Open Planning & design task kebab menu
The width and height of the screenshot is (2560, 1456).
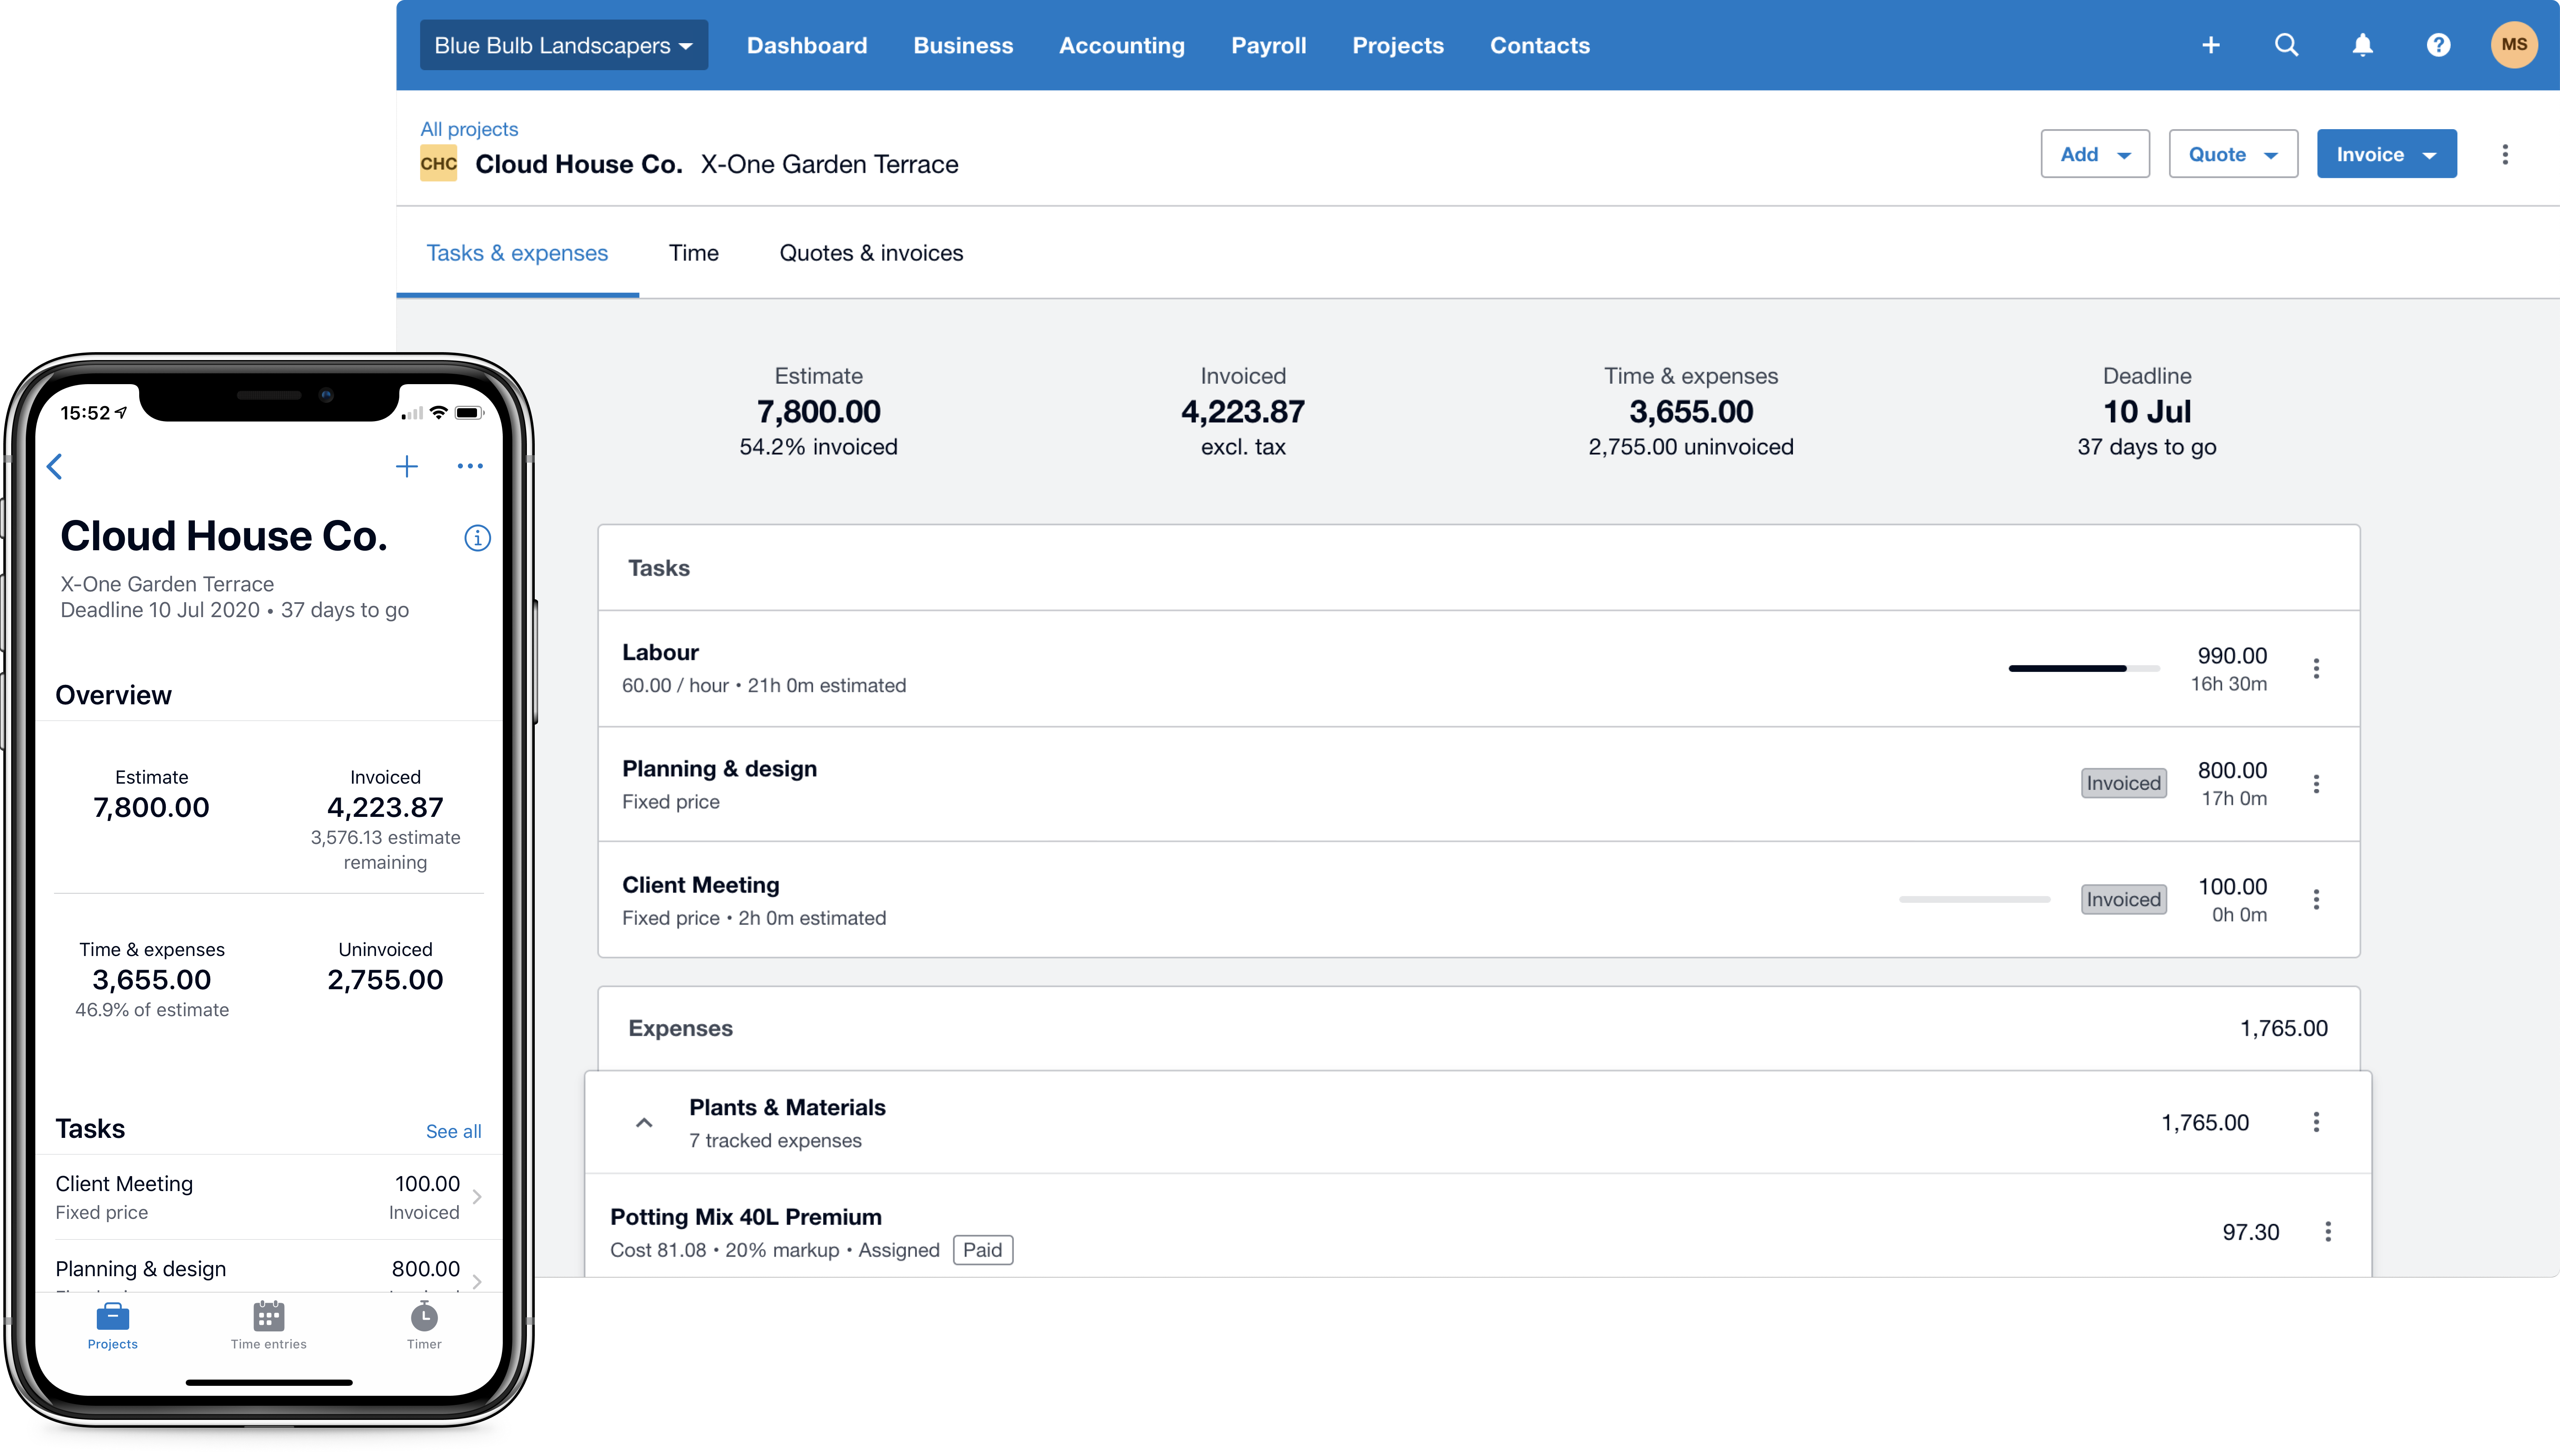point(2316,784)
